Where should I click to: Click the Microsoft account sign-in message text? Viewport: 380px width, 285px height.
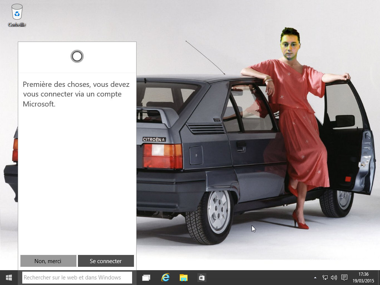(x=76, y=94)
